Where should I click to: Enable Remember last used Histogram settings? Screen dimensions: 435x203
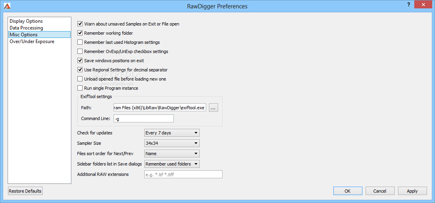pos(80,42)
